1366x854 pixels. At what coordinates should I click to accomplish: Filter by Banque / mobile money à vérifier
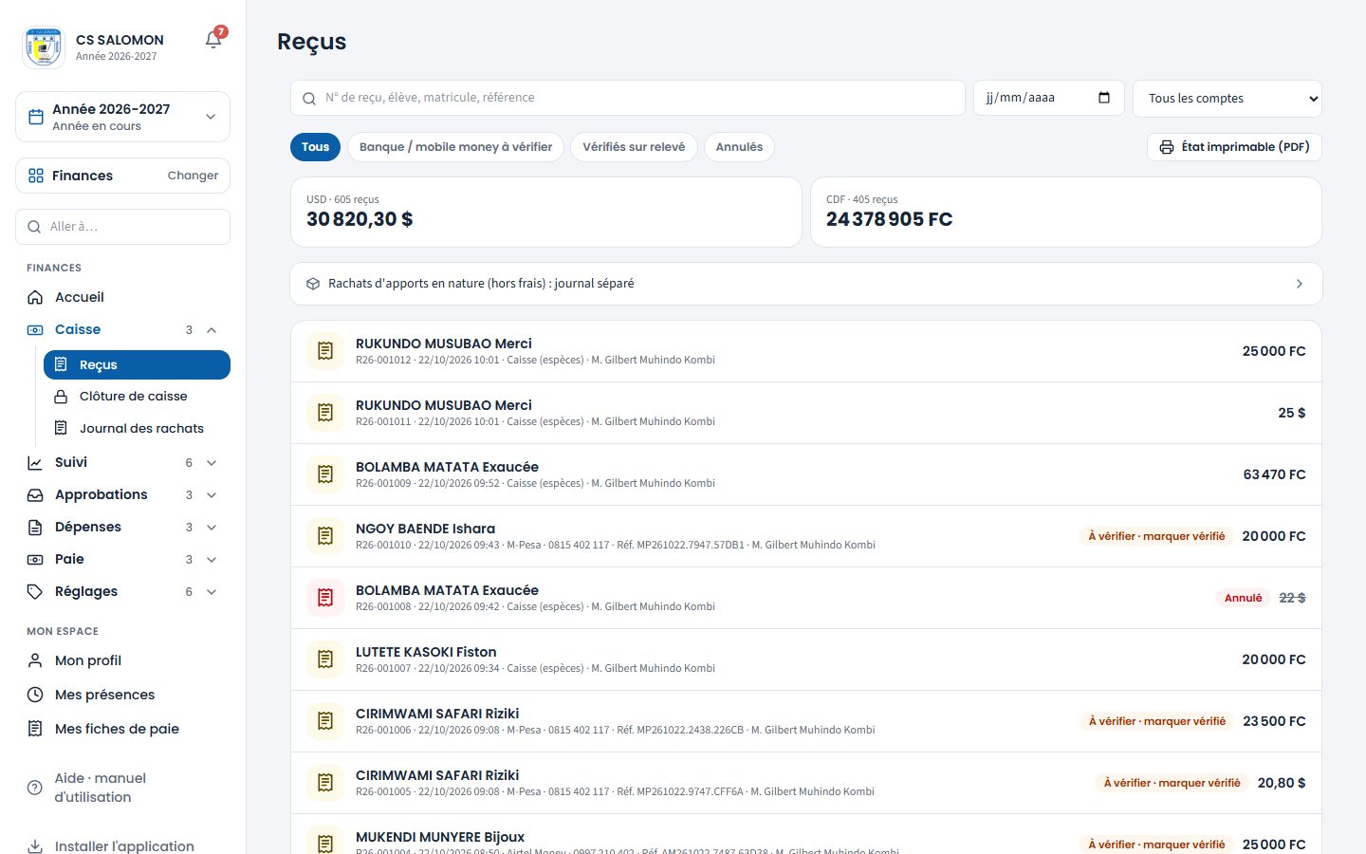[x=456, y=147]
